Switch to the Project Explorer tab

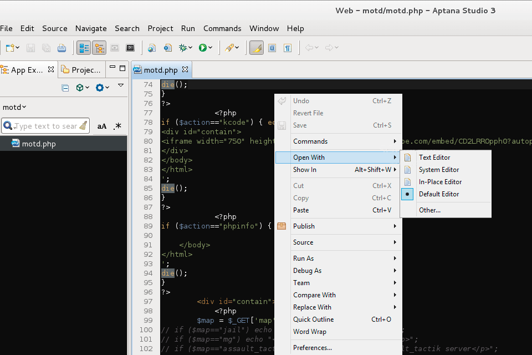point(81,70)
